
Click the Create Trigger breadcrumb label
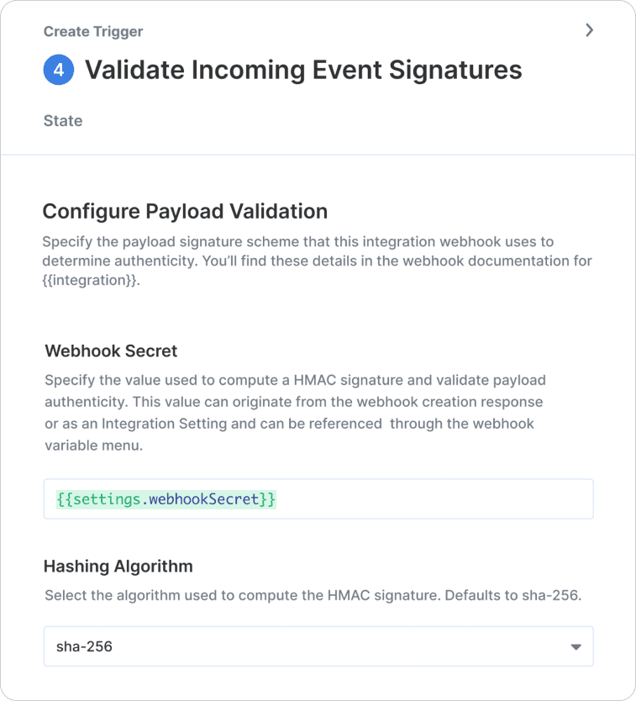93,32
